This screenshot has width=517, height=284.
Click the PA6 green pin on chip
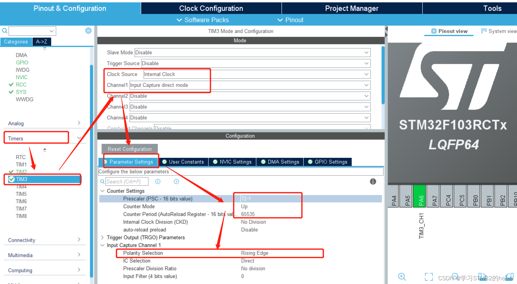pyautogui.click(x=420, y=196)
